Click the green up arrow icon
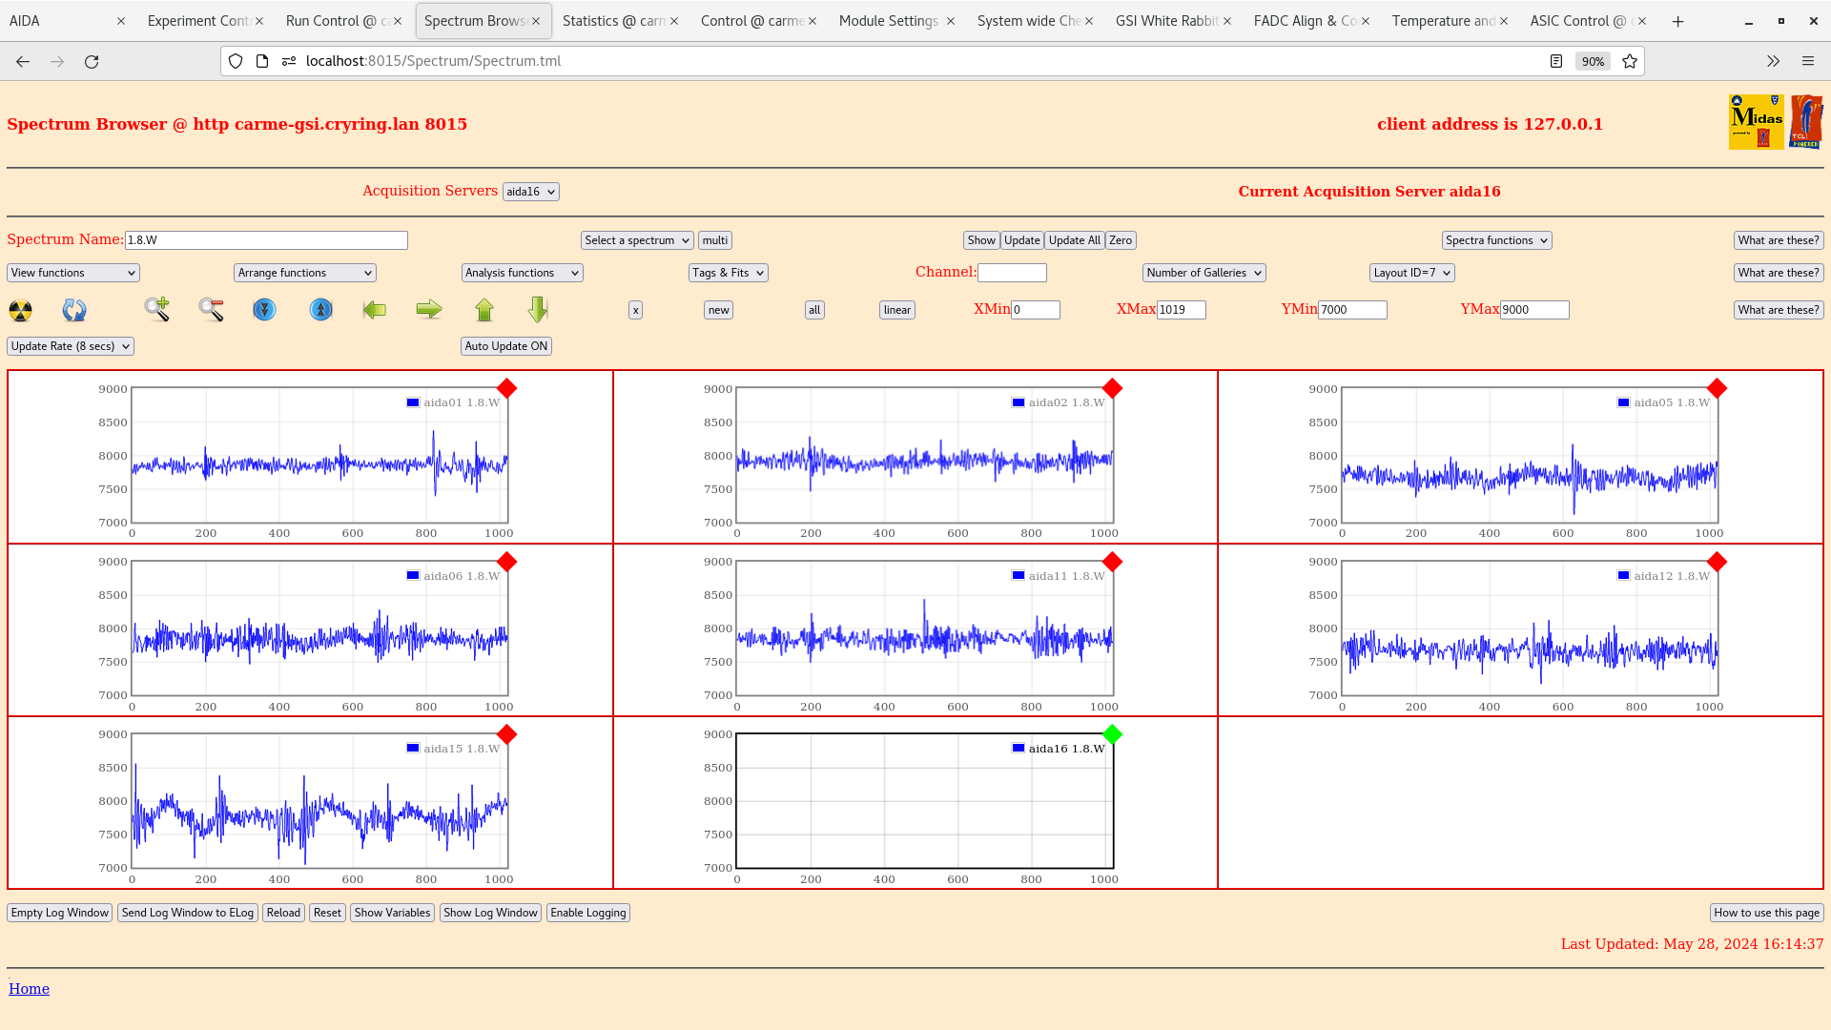The width and height of the screenshot is (1831, 1030). pyautogui.click(x=484, y=309)
